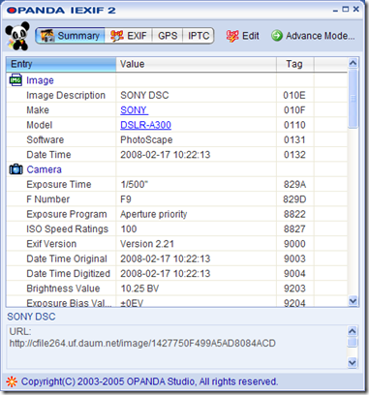The width and height of the screenshot is (369, 395).
Task: Click the SONY DSC label above the URL box
Action: coord(31,317)
